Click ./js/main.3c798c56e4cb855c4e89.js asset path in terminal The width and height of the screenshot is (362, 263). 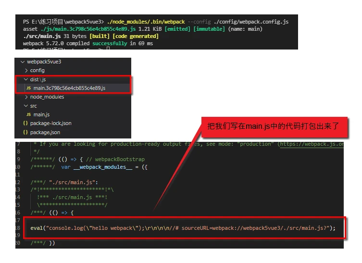coord(88,29)
